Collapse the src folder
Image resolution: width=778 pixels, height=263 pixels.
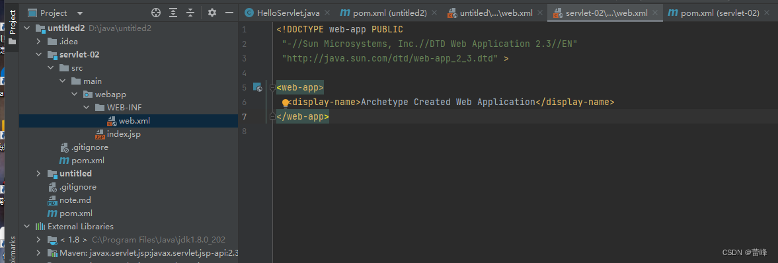click(51, 68)
